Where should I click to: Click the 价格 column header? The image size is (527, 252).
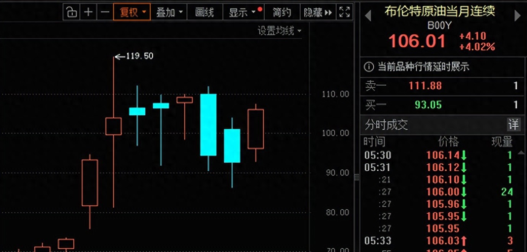pyautogui.click(x=448, y=142)
